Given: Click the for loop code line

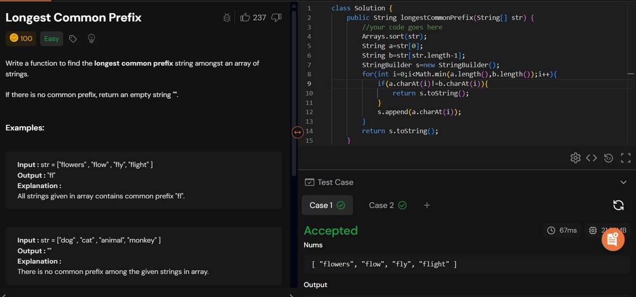Looking at the screenshot, I should [x=460, y=74].
